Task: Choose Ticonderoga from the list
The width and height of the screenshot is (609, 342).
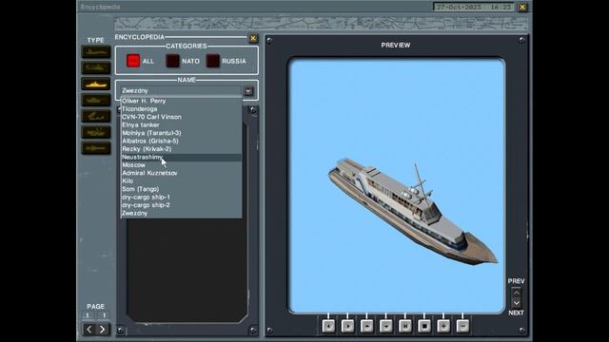Action: [x=182, y=109]
